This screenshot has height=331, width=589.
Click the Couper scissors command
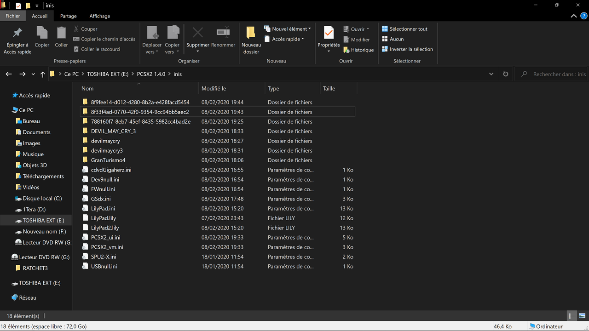[85, 29]
